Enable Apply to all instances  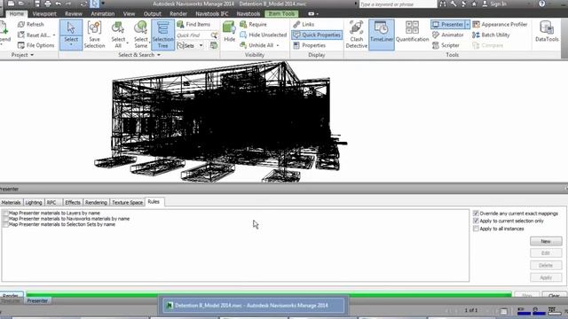(476, 229)
